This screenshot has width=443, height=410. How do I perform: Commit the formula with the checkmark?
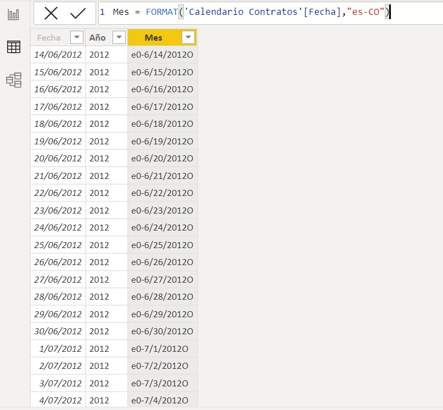click(78, 13)
